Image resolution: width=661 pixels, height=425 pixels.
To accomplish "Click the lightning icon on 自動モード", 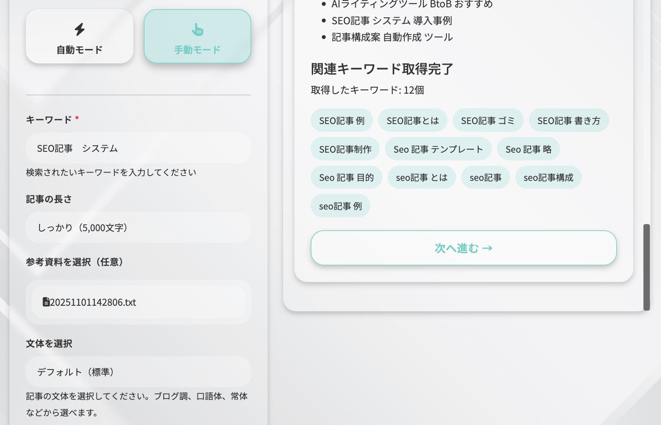I will point(79,29).
